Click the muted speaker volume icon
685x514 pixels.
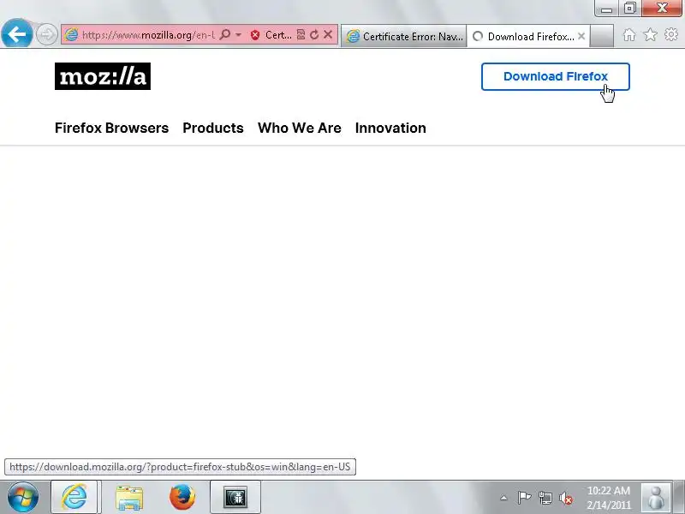tap(566, 498)
